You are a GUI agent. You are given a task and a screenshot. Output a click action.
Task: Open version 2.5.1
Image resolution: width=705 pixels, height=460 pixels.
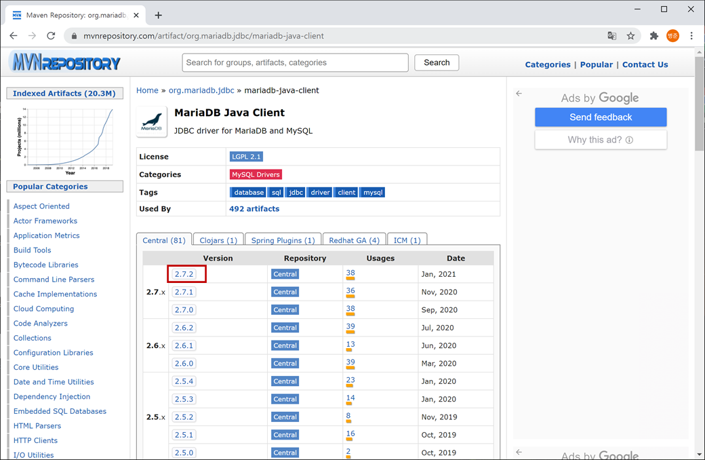(184, 435)
